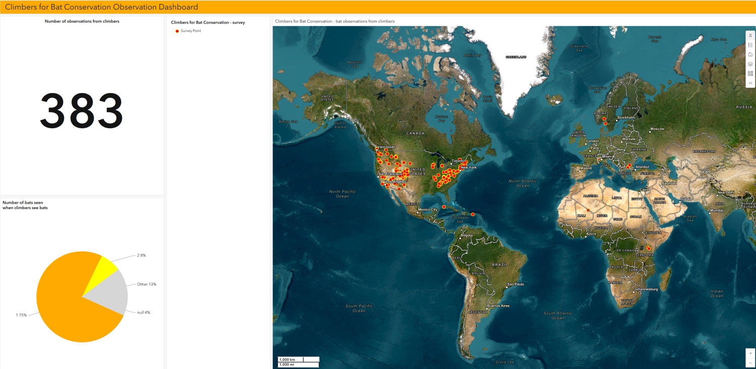Viewport: 756px width, 369px height.
Task: Collapse toolbar with left double chevron
Action: (750, 83)
